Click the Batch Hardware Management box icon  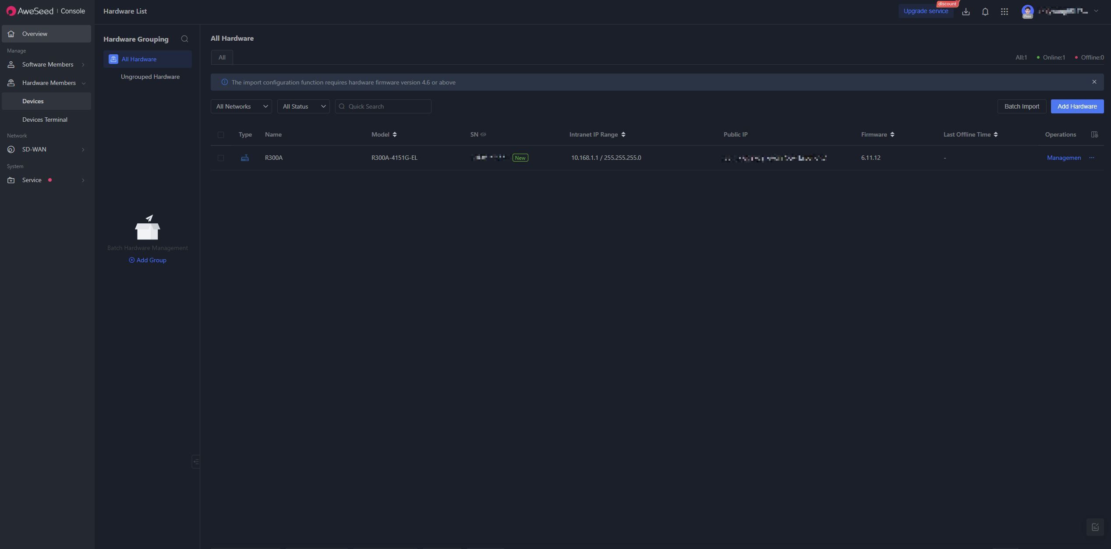(148, 227)
